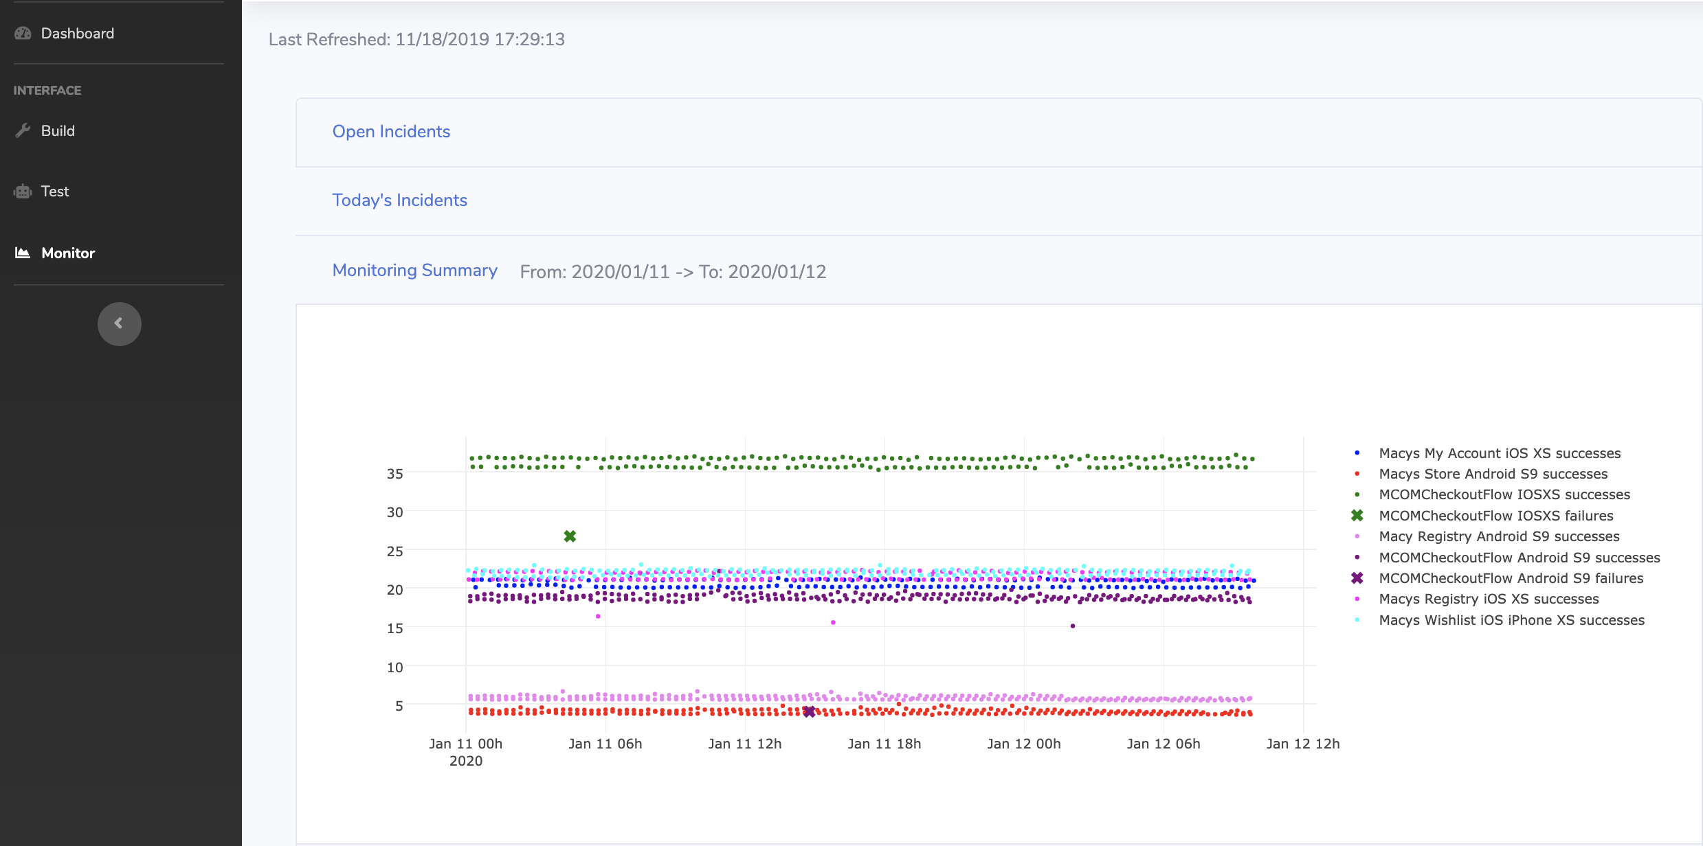Click the 'INTERFACE' sidebar heading
The height and width of the screenshot is (846, 1703).
(47, 91)
